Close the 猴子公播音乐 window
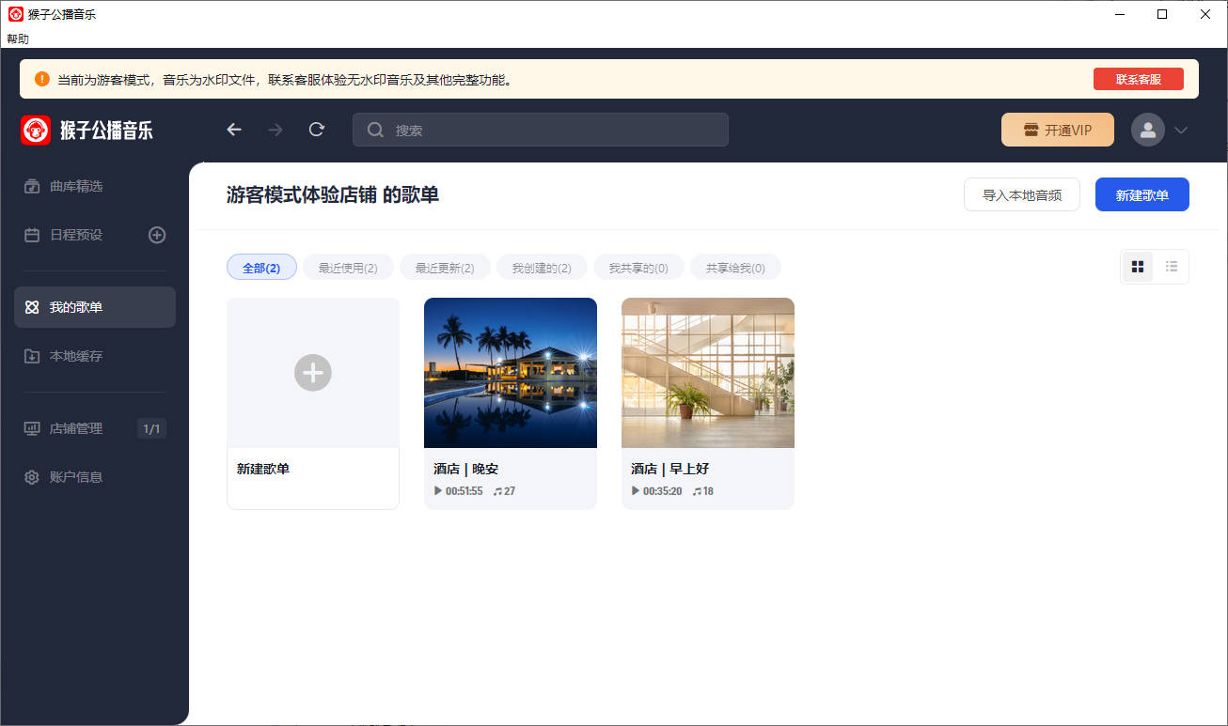 pos(1205,14)
